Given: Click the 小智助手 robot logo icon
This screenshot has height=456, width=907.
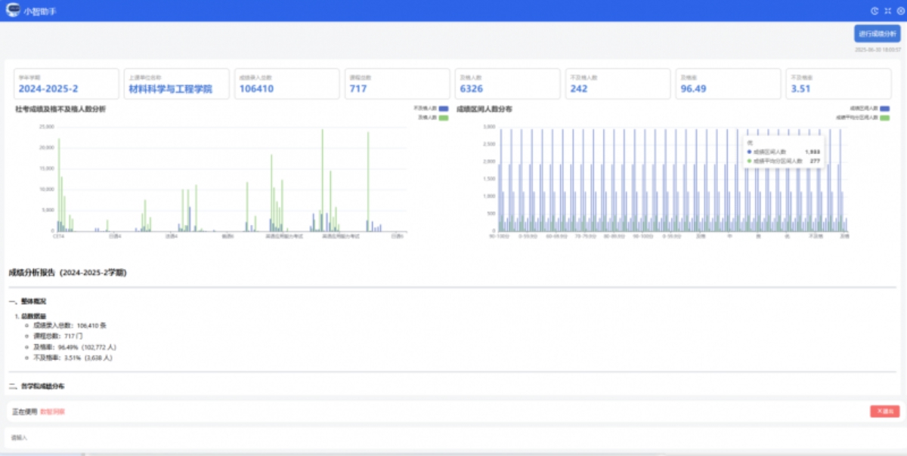Looking at the screenshot, I should click(x=13, y=11).
